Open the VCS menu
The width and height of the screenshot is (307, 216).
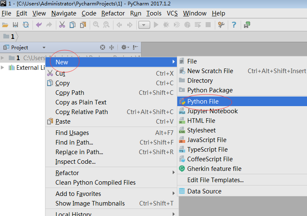tap(172, 13)
